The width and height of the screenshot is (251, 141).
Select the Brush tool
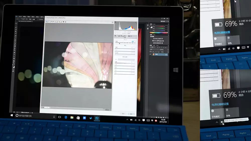(15, 38)
